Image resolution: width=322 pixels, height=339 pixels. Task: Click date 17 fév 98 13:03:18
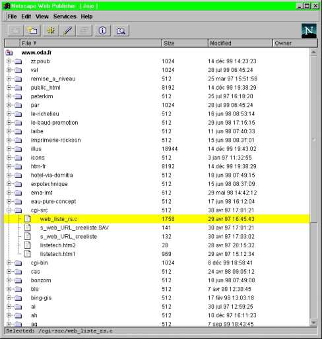231,297
